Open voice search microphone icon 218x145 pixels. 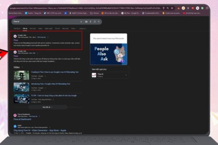(90, 22)
